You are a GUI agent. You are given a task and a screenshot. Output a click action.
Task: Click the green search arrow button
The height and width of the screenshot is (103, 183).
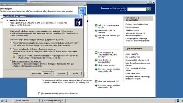pos(148,9)
